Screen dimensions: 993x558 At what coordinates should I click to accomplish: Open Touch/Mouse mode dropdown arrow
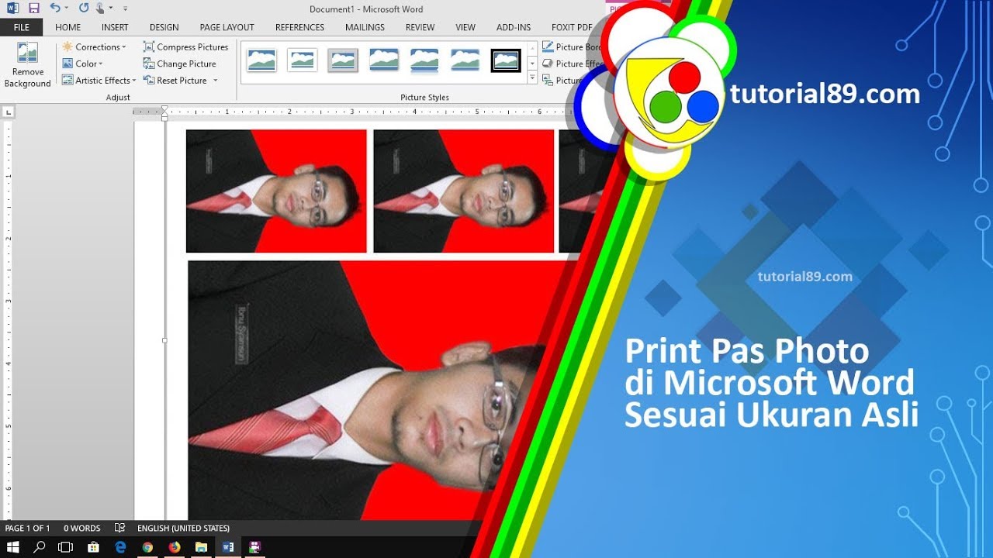pyautogui.click(x=111, y=8)
